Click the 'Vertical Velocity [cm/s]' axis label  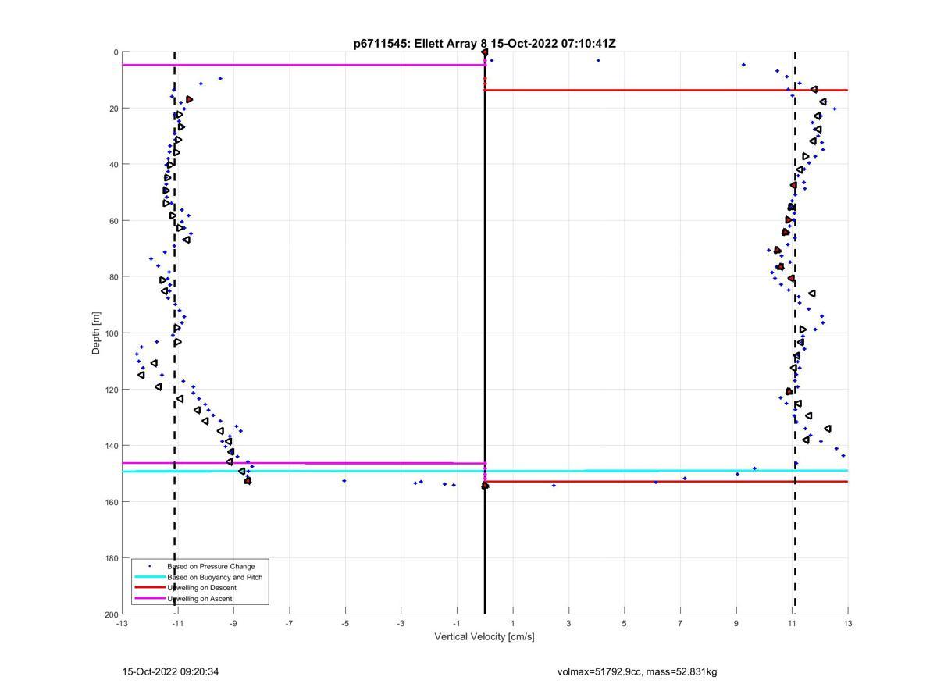(484, 637)
